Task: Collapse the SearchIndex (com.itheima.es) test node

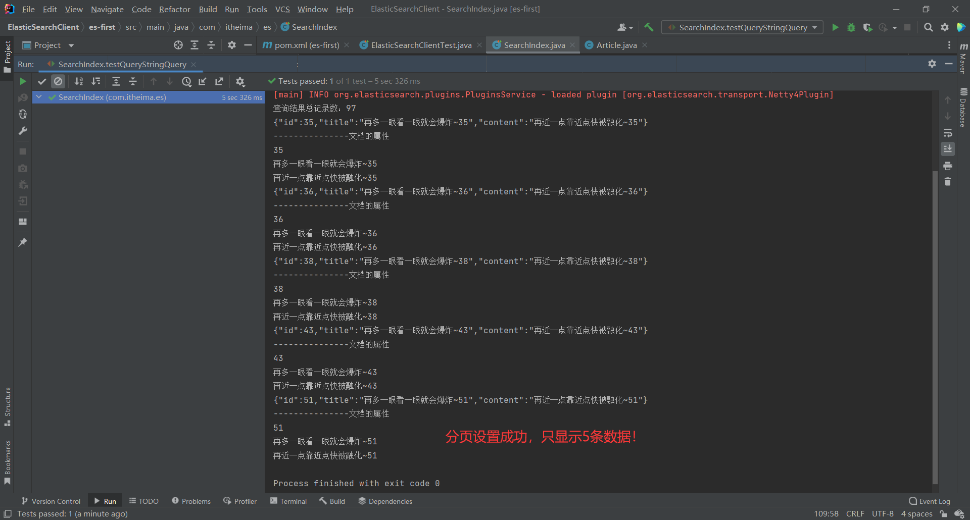Action: [x=39, y=97]
